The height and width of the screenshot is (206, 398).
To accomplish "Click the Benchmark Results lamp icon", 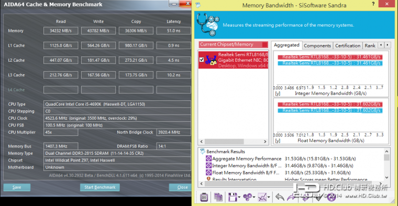I will pos(202,152).
